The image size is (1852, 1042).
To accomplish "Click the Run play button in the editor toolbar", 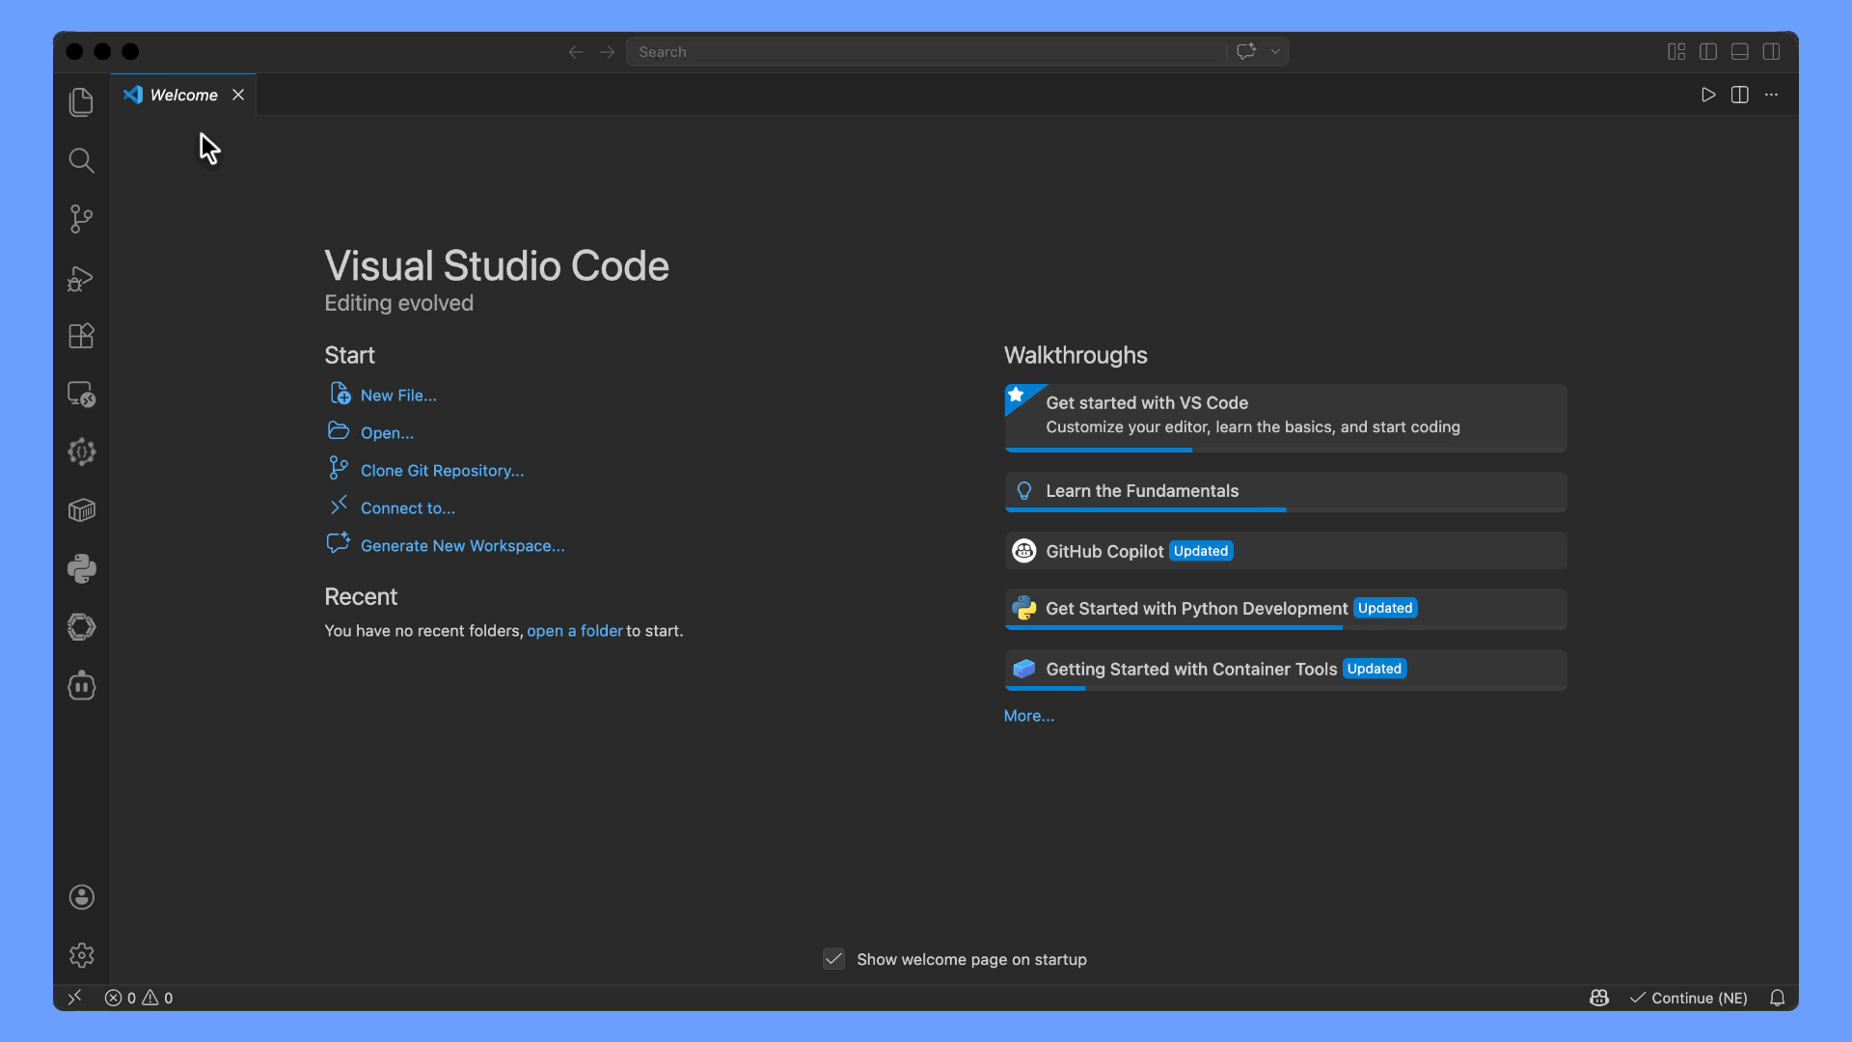I will [1708, 95].
